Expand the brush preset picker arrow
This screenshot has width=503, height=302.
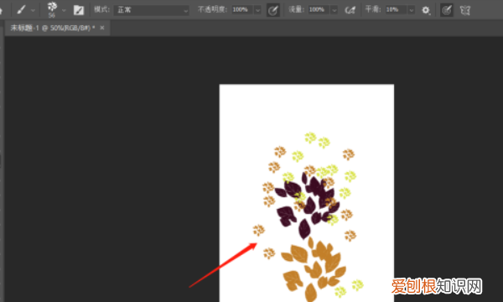click(x=64, y=10)
